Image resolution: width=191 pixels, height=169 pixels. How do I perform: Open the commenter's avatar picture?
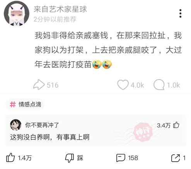pyautogui.click(x=15, y=125)
